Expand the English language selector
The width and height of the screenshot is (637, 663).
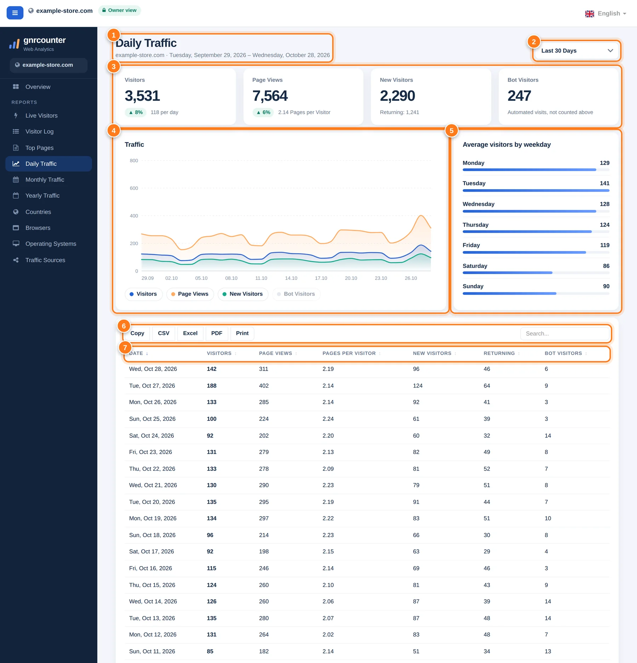pos(606,13)
